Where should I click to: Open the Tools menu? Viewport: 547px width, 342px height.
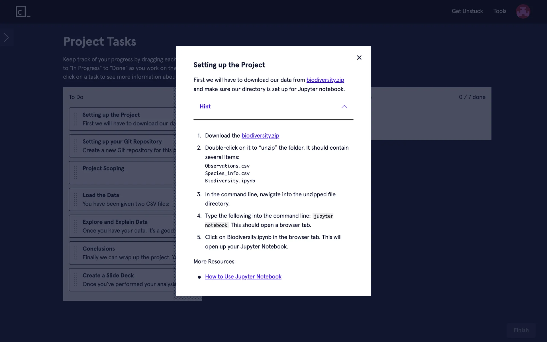coord(500,11)
